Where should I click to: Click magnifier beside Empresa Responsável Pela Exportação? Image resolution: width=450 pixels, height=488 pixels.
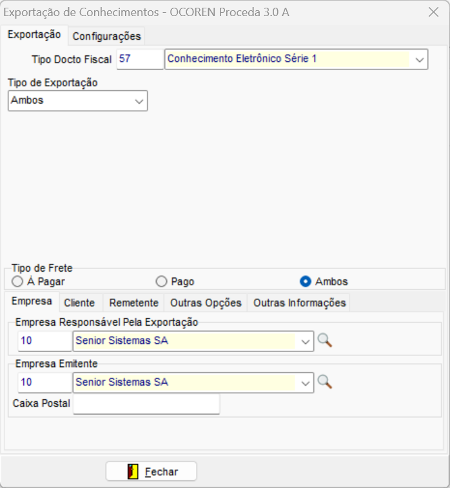(325, 341)
